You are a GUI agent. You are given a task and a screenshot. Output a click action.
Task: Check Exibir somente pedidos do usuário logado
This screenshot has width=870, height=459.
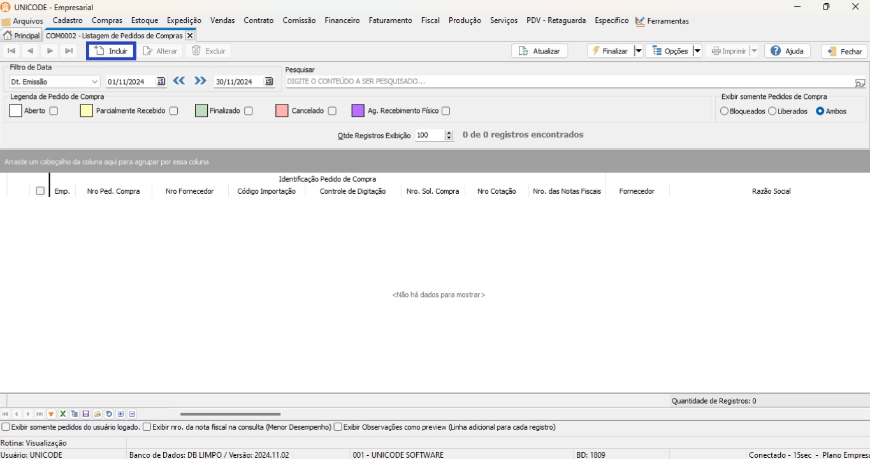(x=6, y=427)
